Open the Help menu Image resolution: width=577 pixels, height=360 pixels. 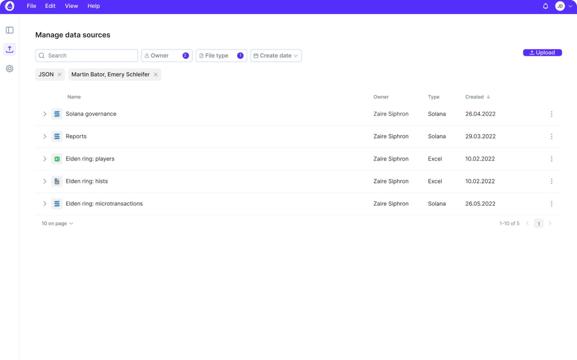coord(93,6)
